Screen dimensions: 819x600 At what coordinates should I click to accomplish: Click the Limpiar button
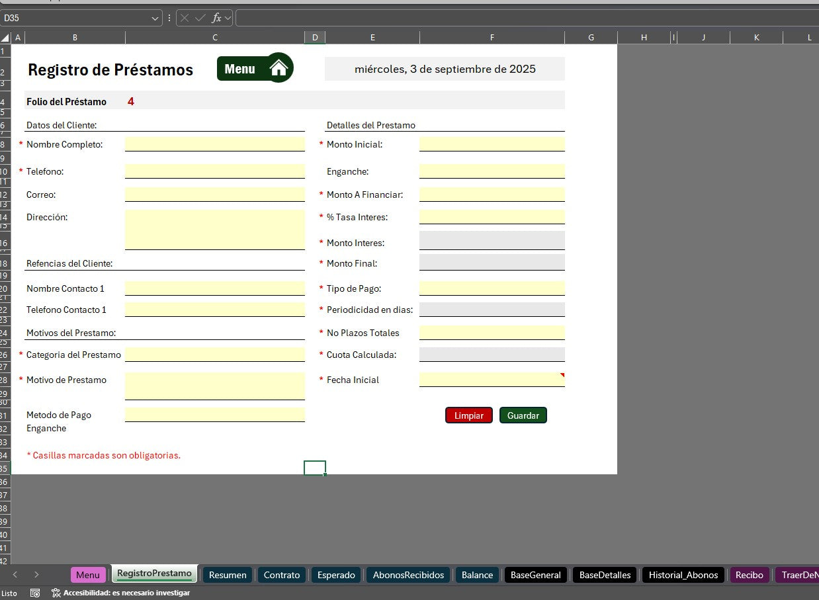coord(468,415)
